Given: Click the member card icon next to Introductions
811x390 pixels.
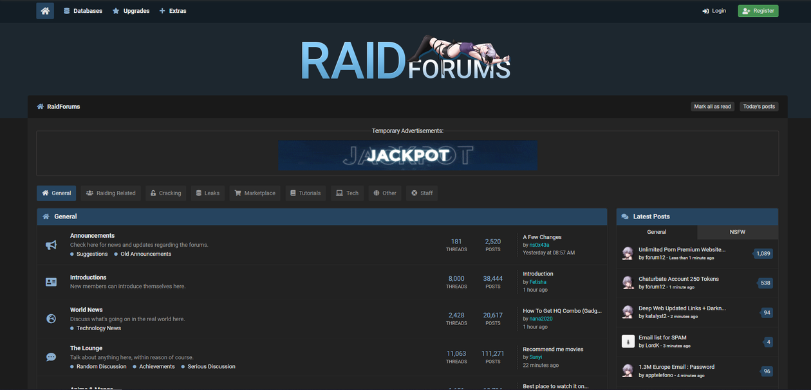Looking at the screenshot, I should [51, 281].
